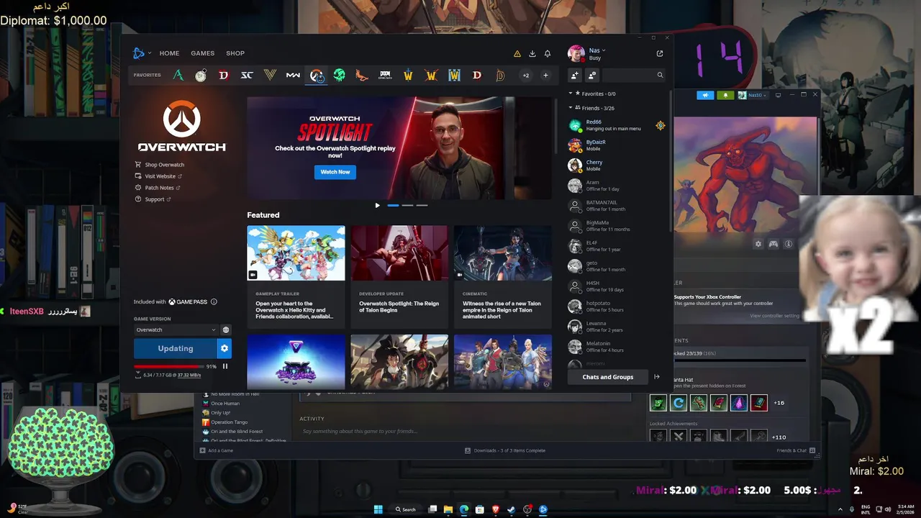The height and width of the screenshot is (518, 921).
Task: Go to the HOME tab
Action: [x=169, y=53]
